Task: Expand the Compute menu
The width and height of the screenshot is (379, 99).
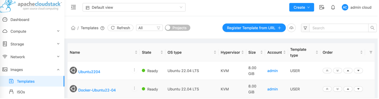Action: tap(32, 31)
